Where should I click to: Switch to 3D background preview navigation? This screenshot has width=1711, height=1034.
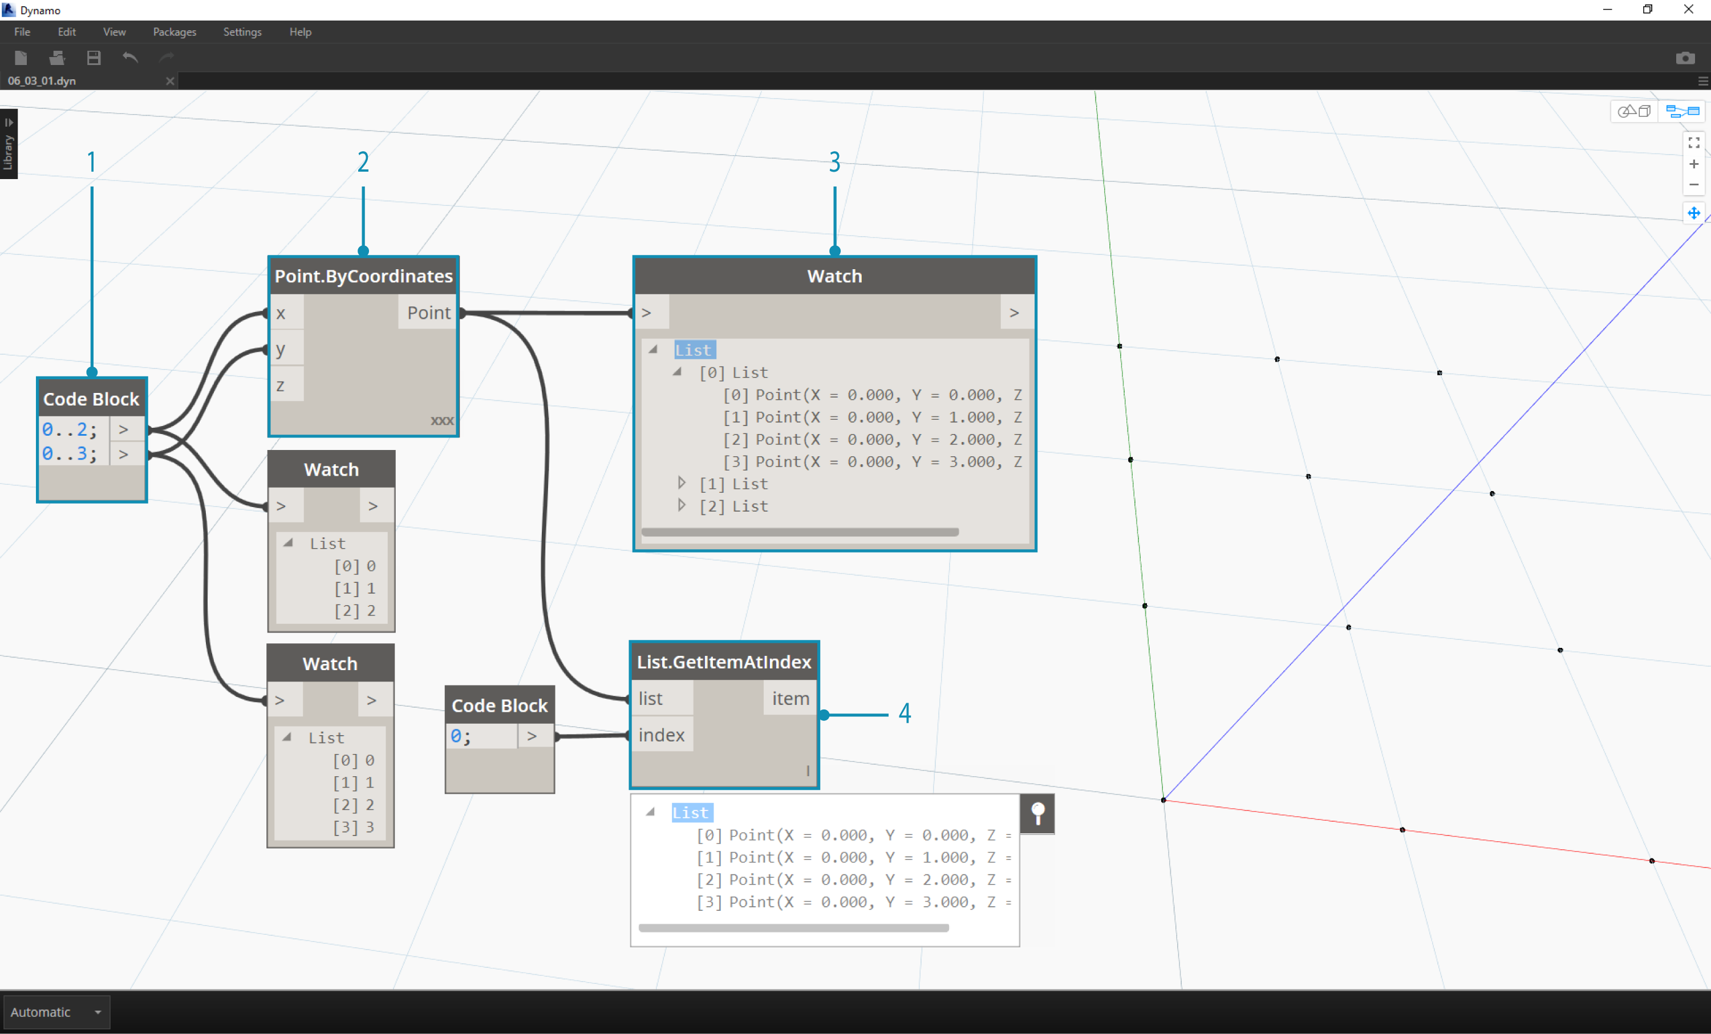coord(1634,111)
